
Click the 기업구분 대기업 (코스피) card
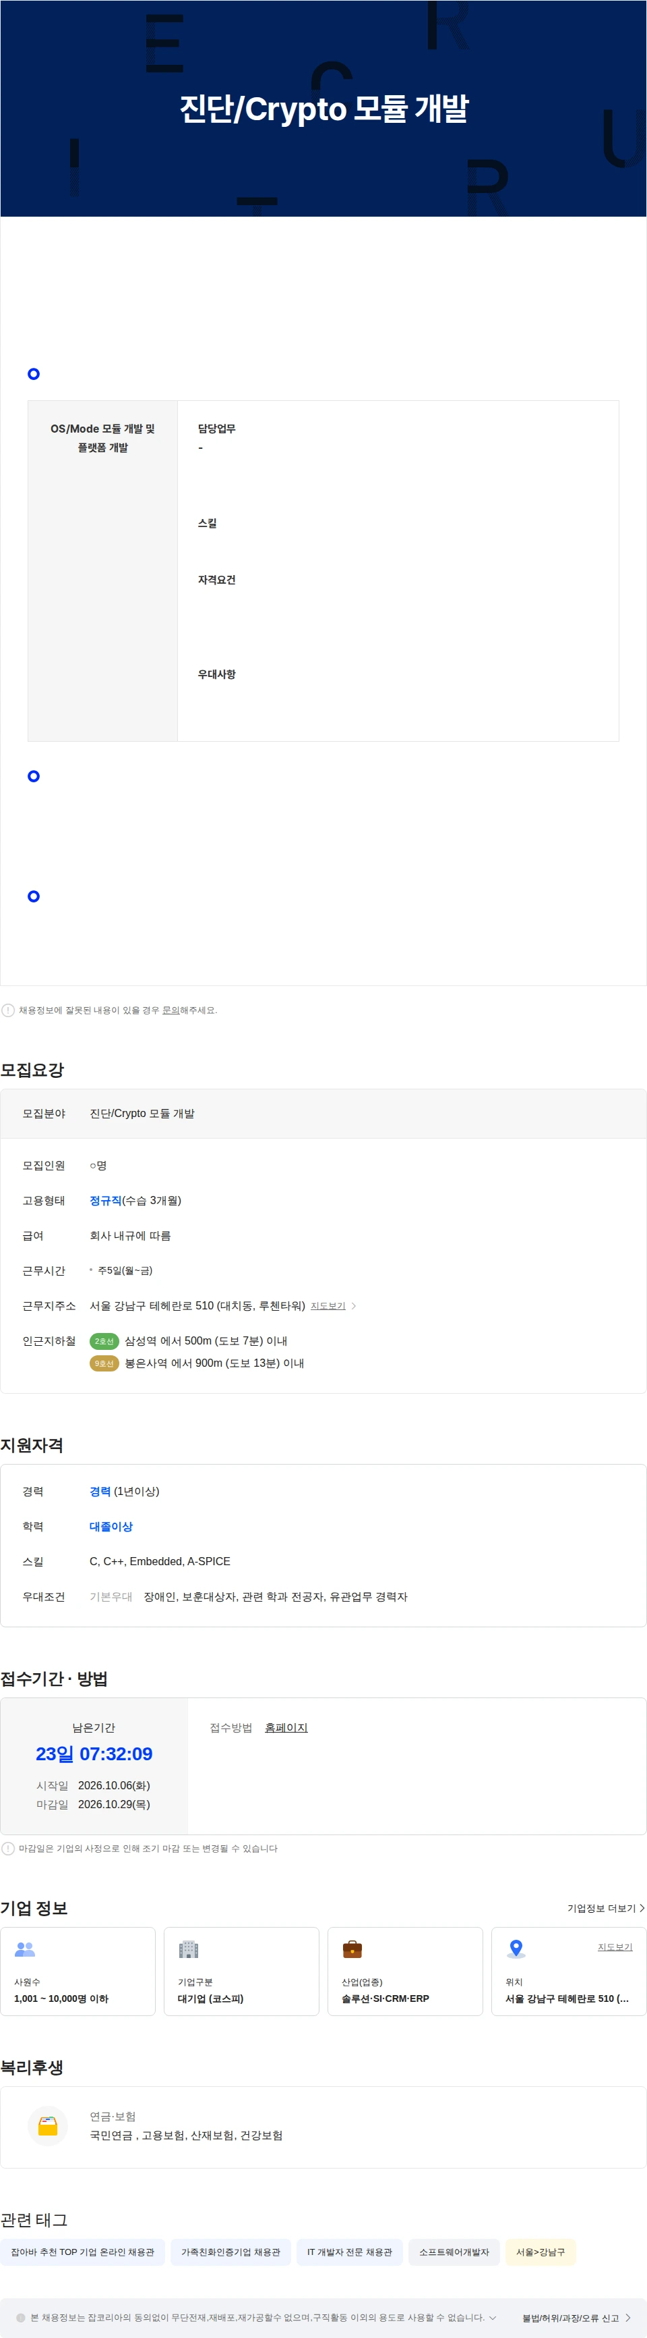(x=241, y=1972)
